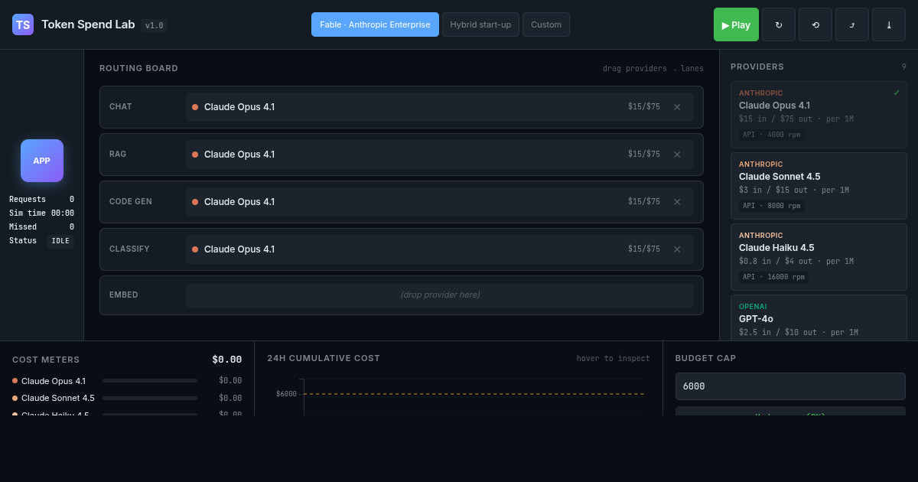Screen dimensions: 918x482
Task: Click the Claude Opus 4.1 cost meter bar
Action: click(150, 380)
